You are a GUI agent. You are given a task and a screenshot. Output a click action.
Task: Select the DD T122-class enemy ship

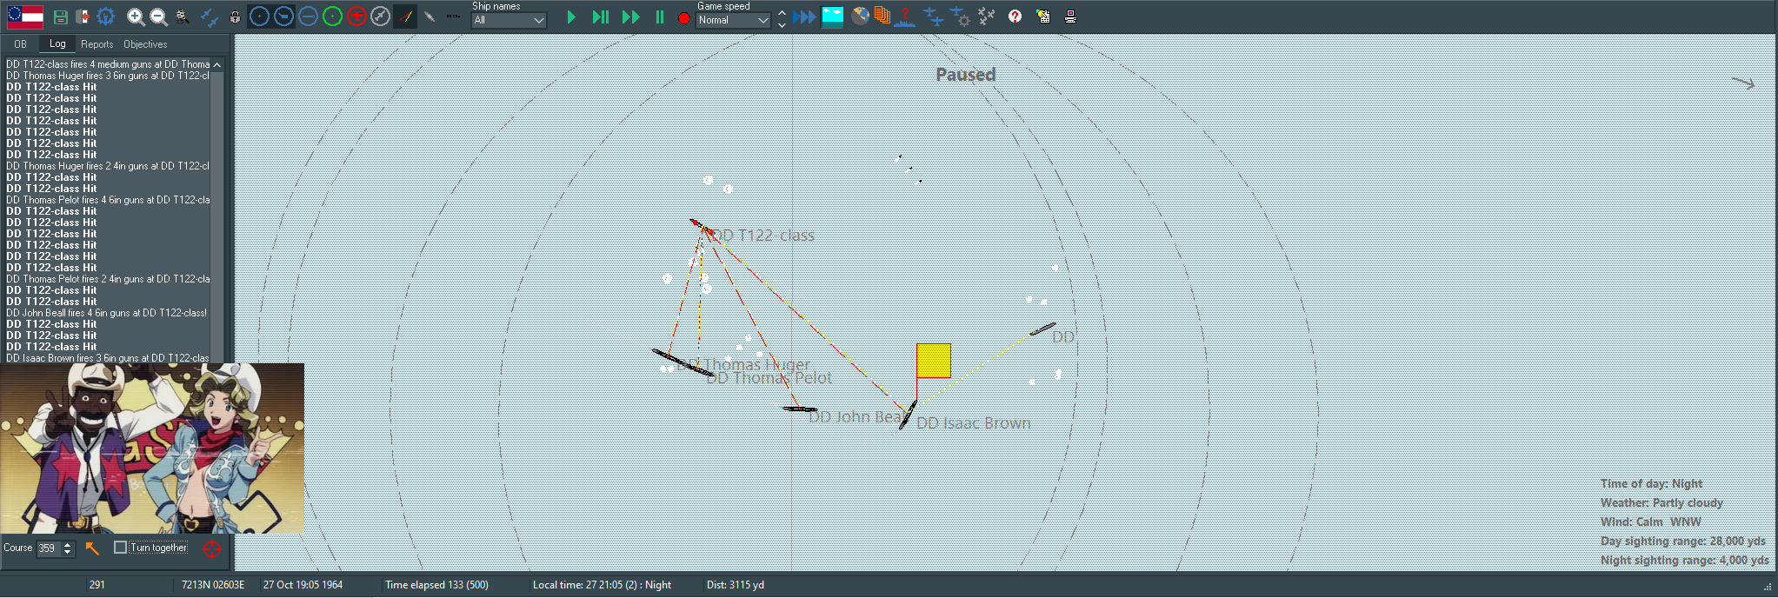click(701, 228)
